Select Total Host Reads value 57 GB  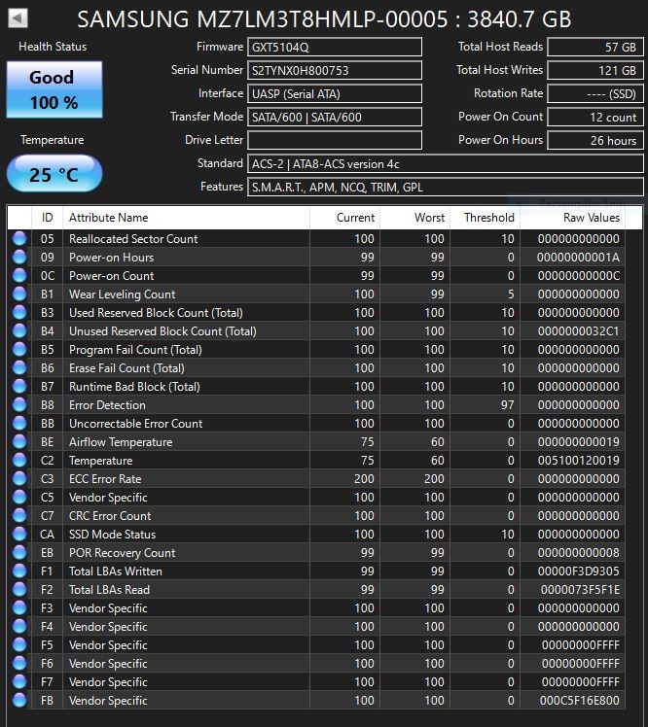[x=595, y=48]
